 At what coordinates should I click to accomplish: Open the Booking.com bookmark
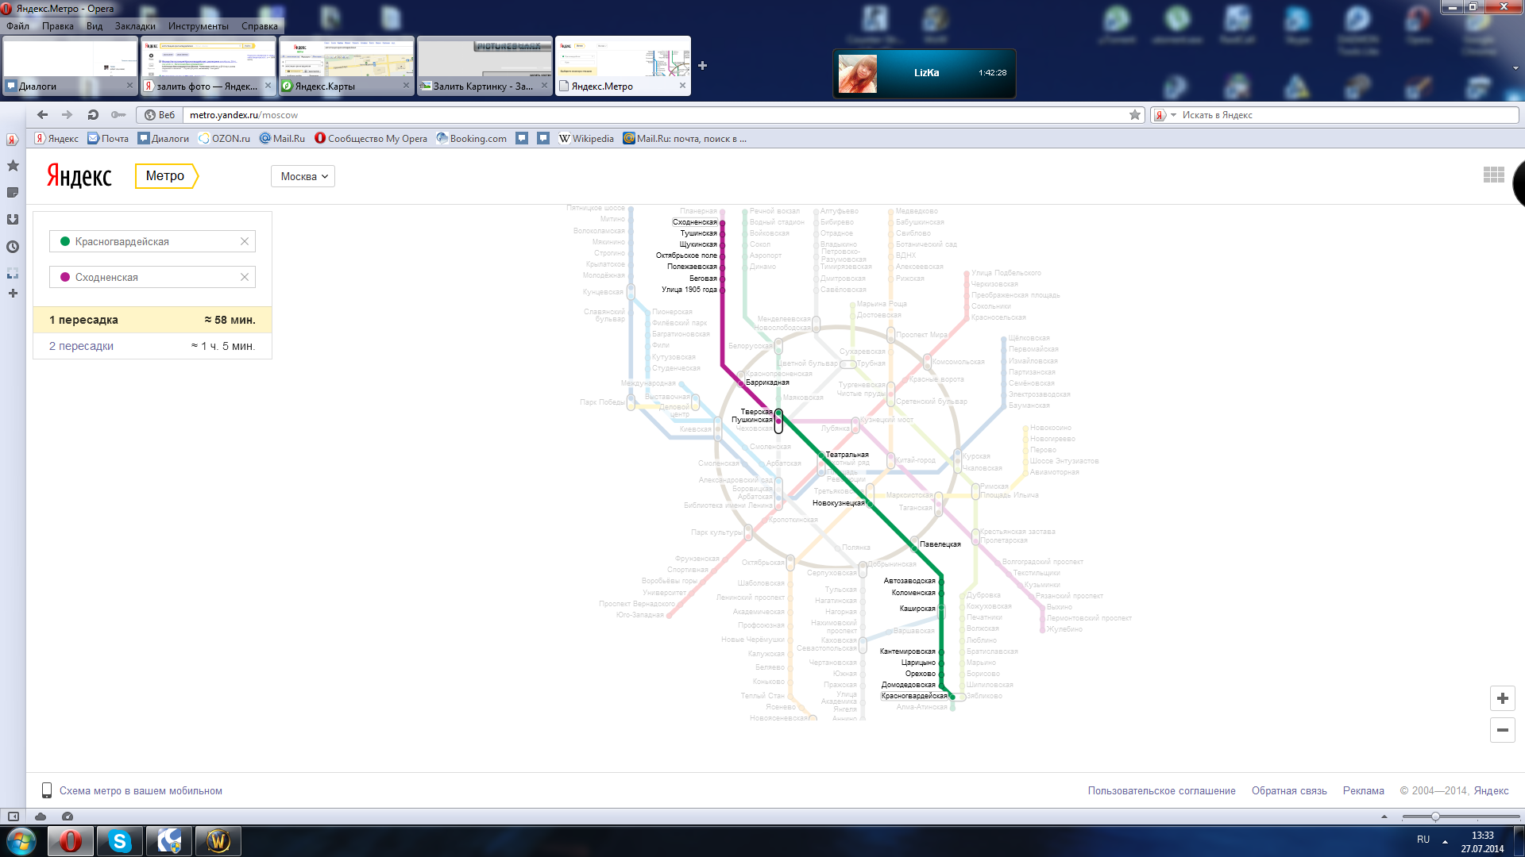[x=472, y=138]
